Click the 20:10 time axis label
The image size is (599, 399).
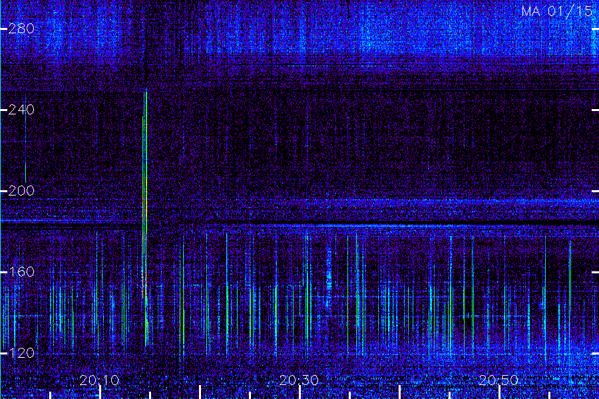click(99, 380)
